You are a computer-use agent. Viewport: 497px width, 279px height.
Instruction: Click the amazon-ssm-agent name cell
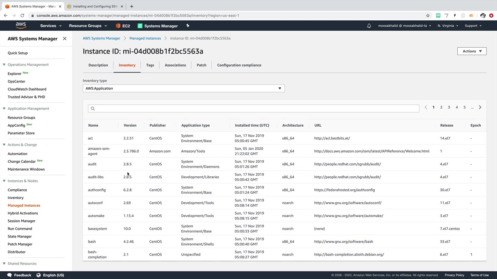(99, 151)
